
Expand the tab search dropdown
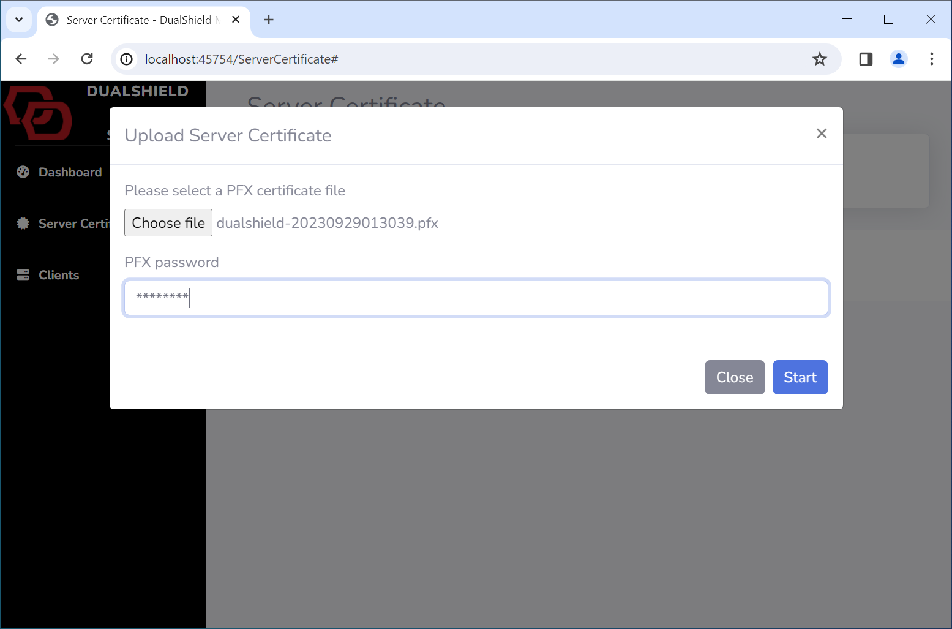coord(19,20)
